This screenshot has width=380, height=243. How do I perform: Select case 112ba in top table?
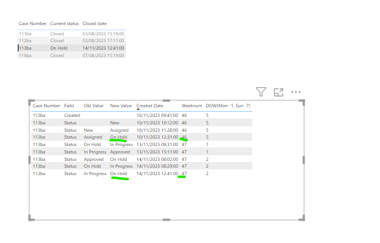coord(25,40)
